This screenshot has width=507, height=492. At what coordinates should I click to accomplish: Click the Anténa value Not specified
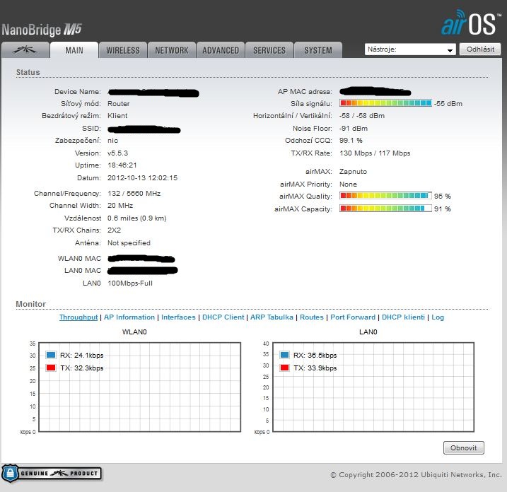(x=129, y=242)
